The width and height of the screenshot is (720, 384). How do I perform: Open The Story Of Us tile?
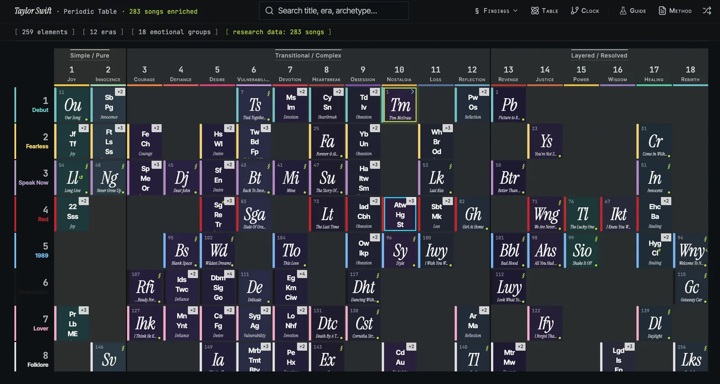tap(327, 178)
